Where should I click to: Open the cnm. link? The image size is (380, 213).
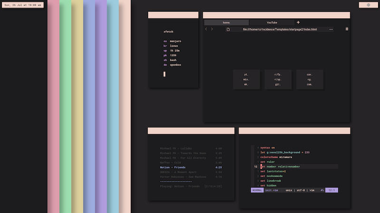pos(310,85)
